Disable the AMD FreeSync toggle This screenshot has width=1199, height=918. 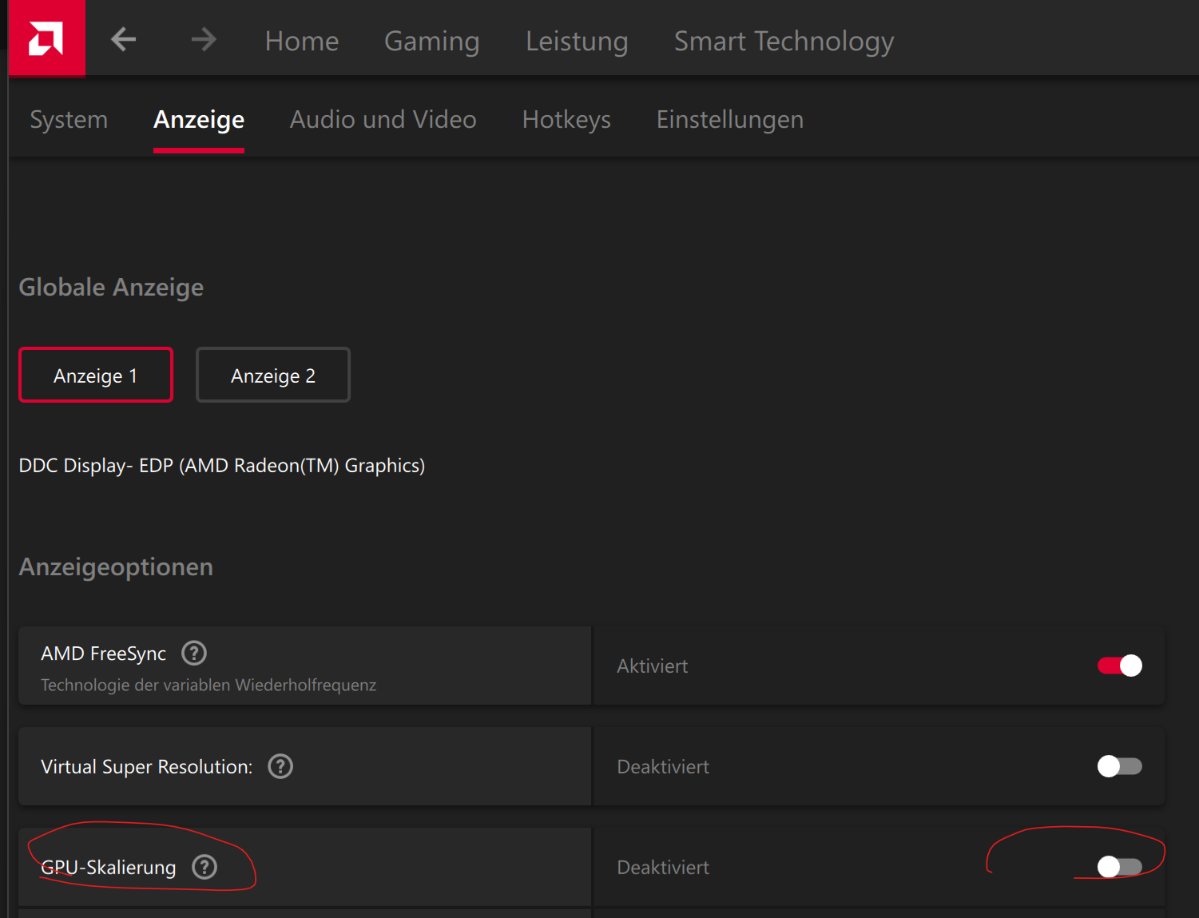click(1120, 666)
